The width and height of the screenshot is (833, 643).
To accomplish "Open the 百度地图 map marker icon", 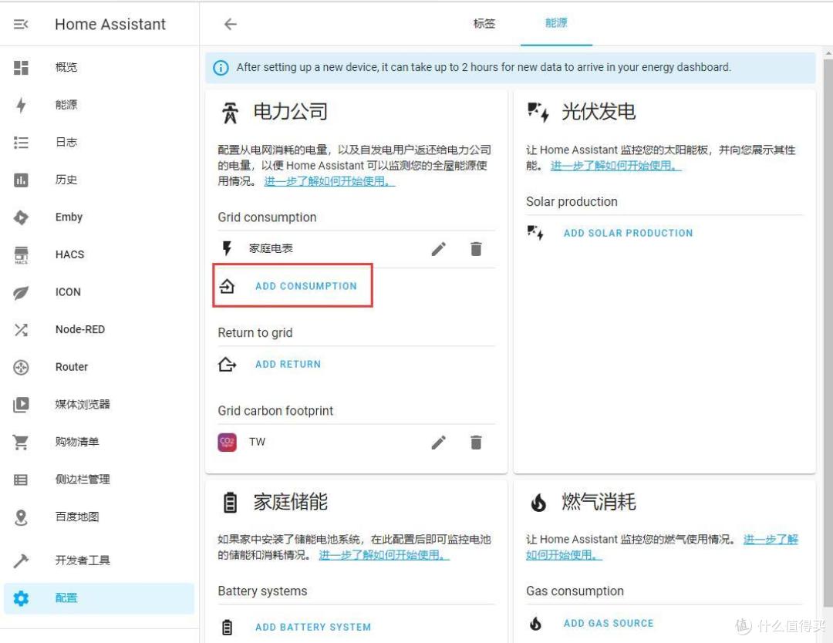I will click(21, 517).
